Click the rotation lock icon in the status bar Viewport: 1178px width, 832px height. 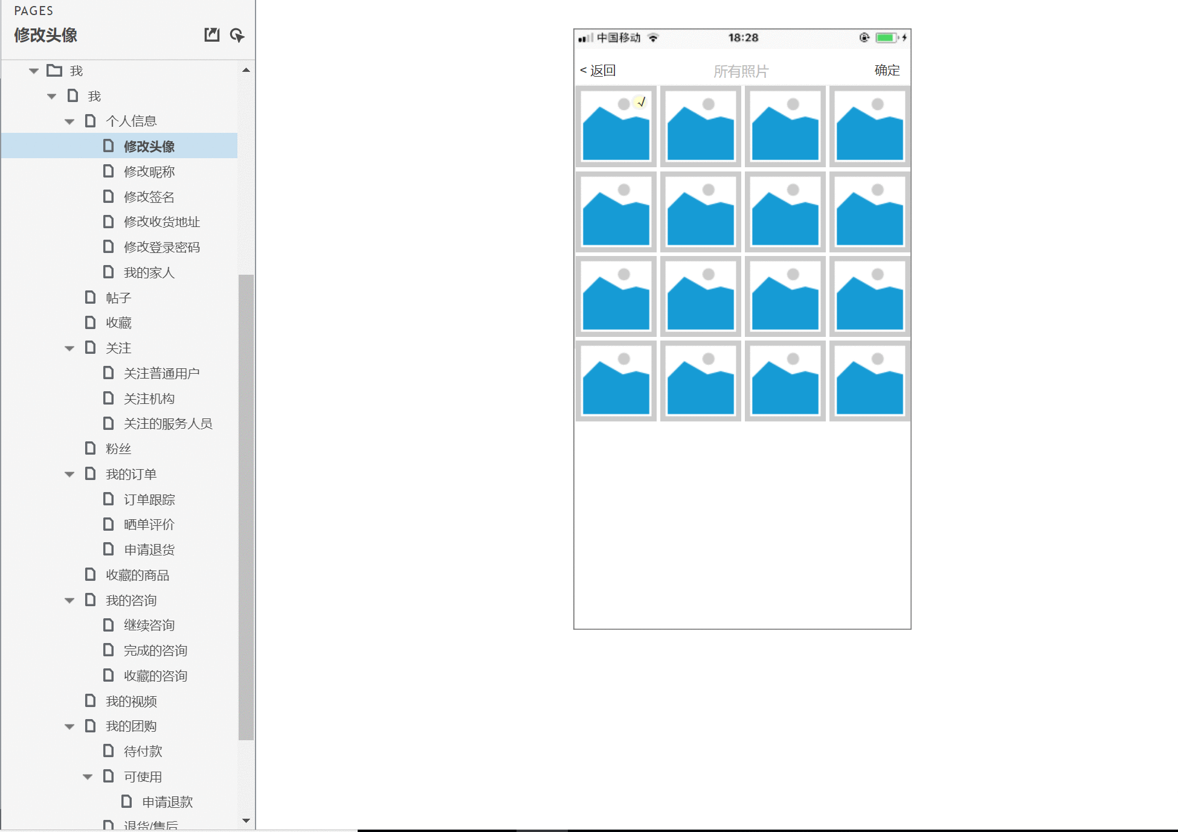[x=864, y=37]
